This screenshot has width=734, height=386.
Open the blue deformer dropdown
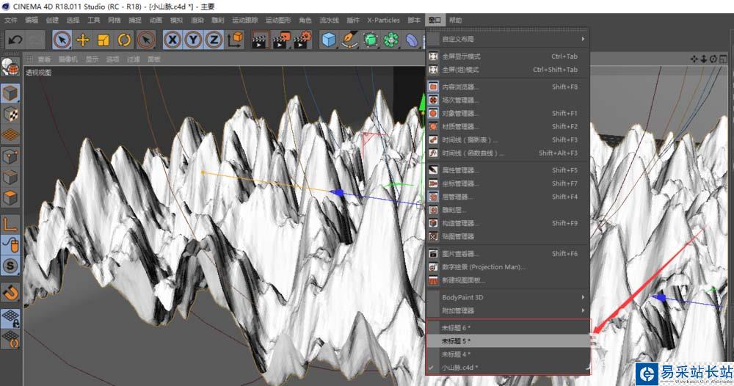[x=412, y=40]
